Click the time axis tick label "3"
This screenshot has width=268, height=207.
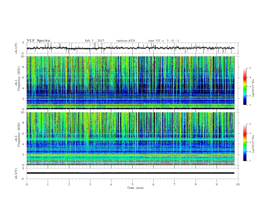90,184
